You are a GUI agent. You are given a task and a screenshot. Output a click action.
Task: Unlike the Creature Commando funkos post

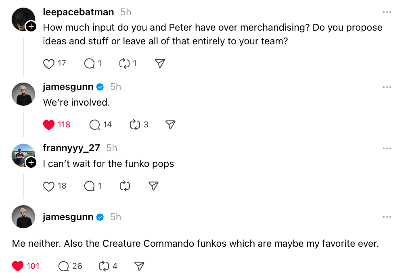[x=18, y=266]
